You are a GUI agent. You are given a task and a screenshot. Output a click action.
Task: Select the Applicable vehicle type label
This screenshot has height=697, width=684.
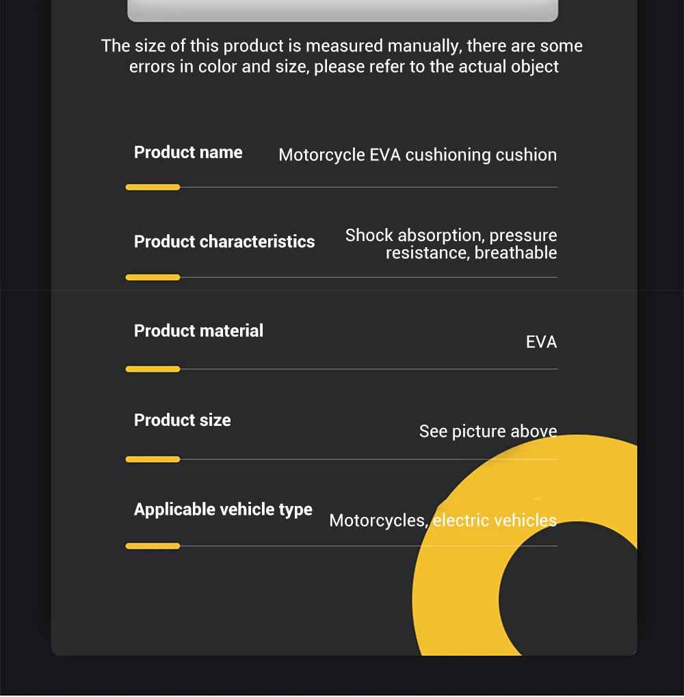tap(224, 510)
